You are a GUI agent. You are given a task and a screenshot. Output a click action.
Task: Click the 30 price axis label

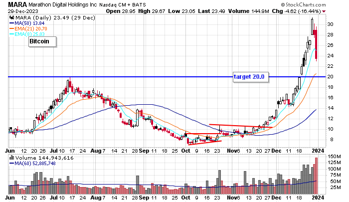330,24
